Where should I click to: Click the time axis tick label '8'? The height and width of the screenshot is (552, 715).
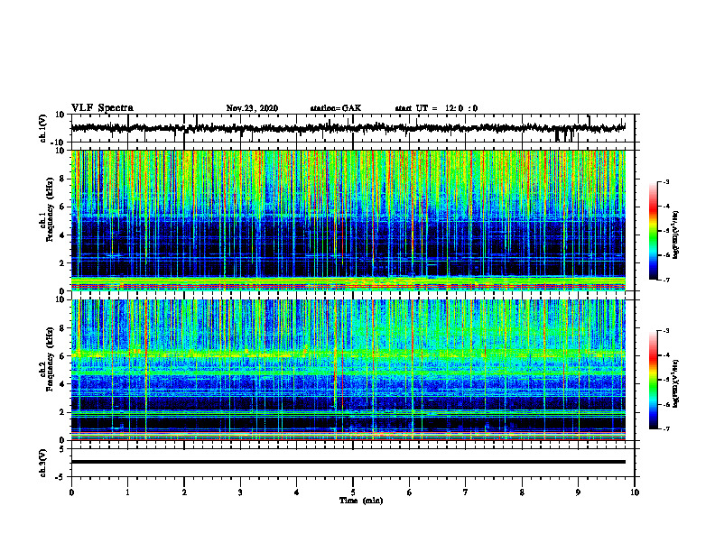[x=522, y=492]
